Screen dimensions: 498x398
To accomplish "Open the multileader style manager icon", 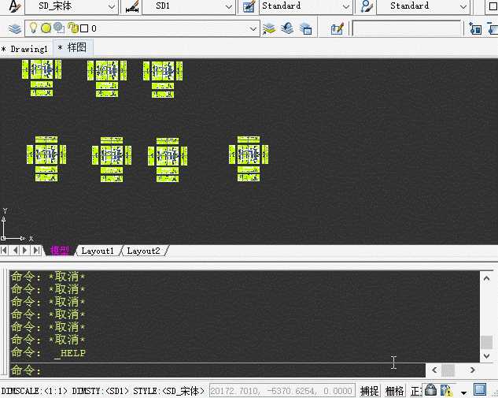I will tap(366, 6).
